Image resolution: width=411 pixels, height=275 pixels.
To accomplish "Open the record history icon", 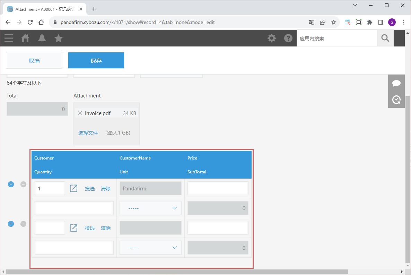I will (x=396, y=100).
